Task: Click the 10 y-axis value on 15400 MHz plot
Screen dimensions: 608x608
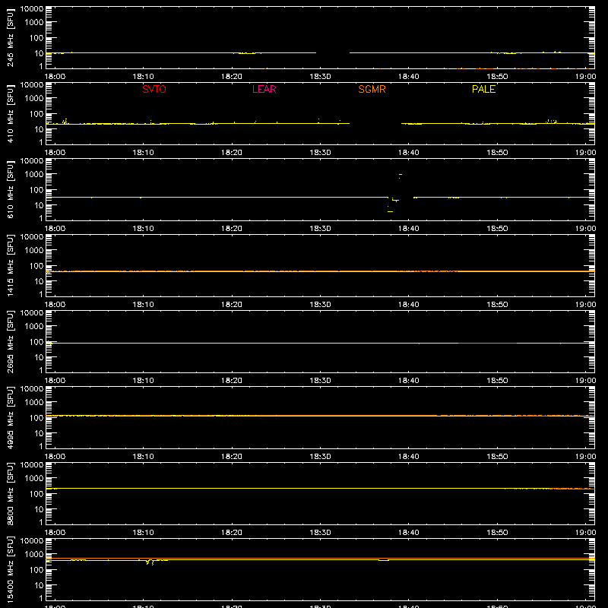Action: tap(39, 585)
